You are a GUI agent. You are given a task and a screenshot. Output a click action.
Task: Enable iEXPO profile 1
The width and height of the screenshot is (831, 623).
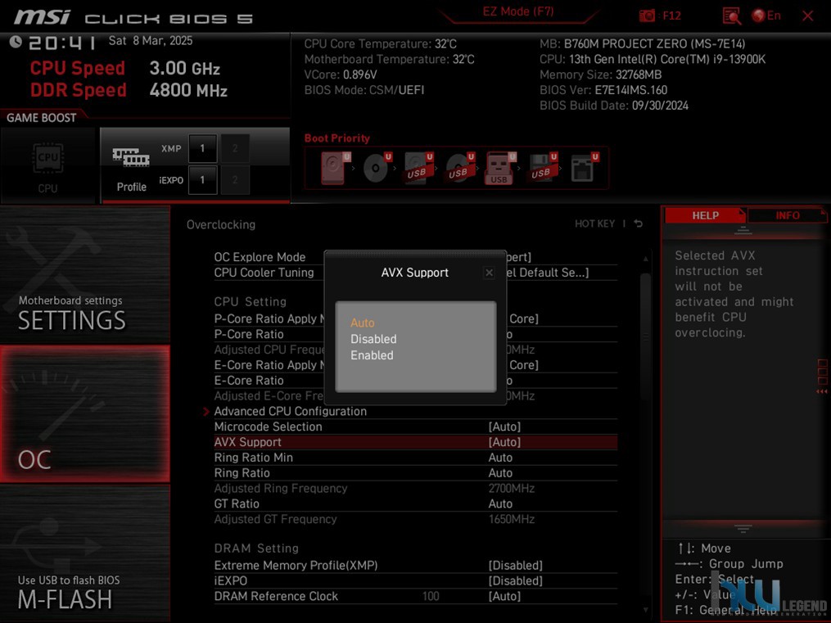pos(202,179)
